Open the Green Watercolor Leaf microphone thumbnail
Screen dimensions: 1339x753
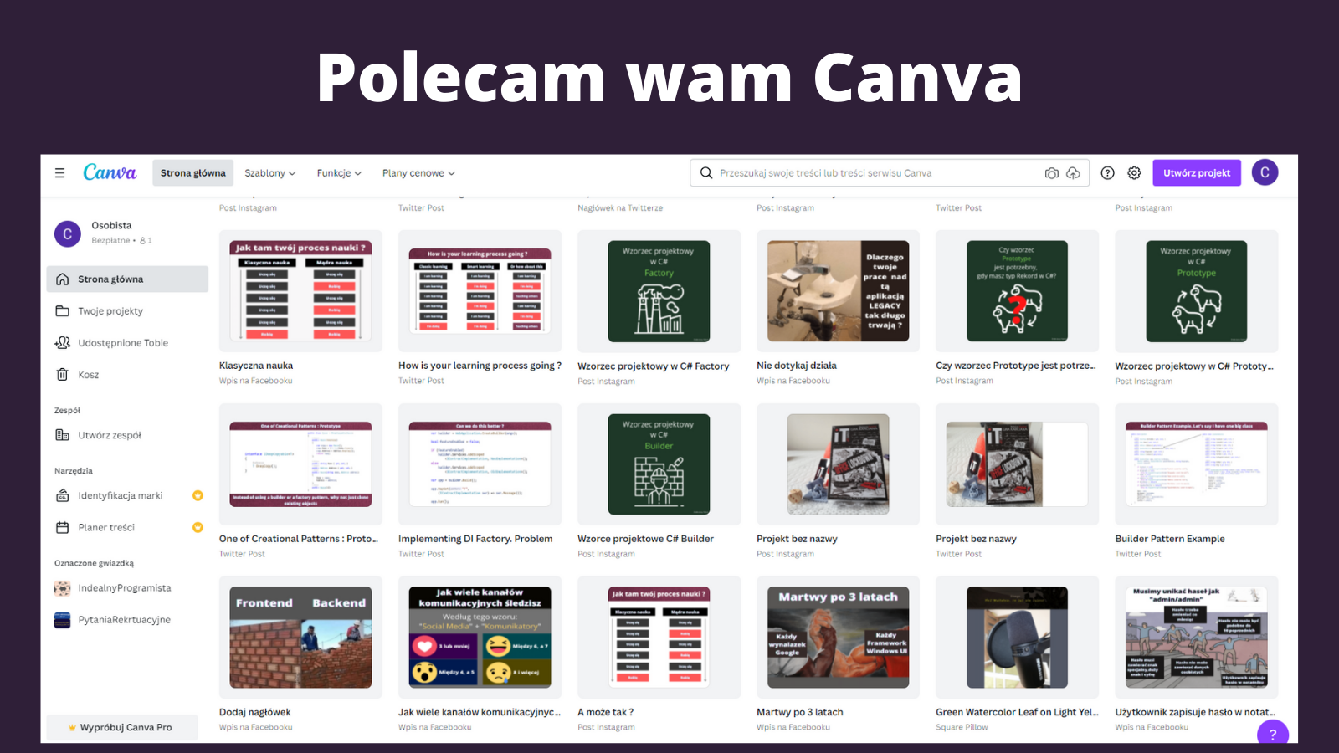pos(1018,638)
